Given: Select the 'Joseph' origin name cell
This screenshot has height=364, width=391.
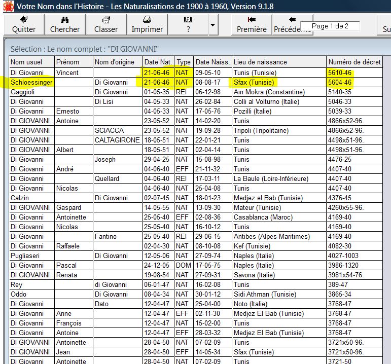Looking at the screenshot, I should pyautogui.click(x=118, y=159).
